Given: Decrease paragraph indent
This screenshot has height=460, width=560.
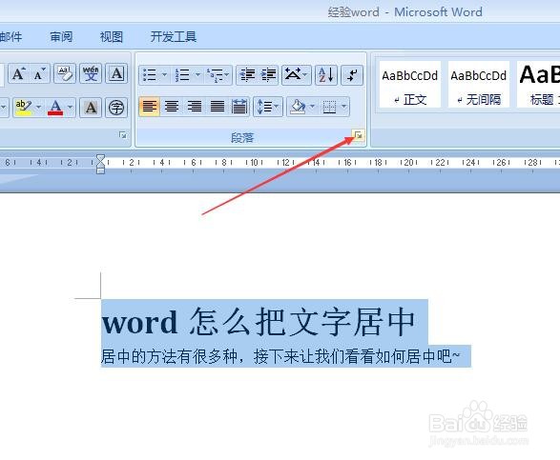Looking at the screenshot, I should 247,75.
